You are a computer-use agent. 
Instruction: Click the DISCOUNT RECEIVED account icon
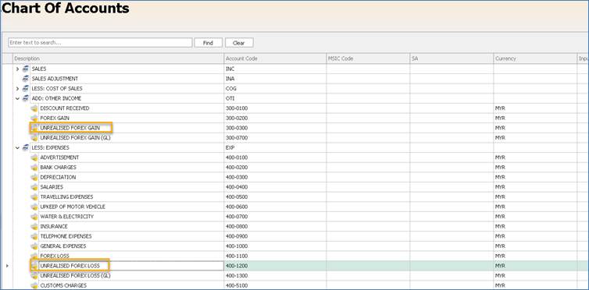(34, 108)
